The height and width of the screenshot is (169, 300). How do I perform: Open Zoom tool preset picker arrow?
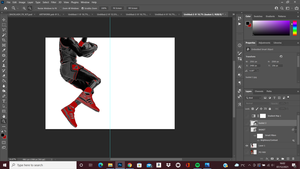pos(18,8)
